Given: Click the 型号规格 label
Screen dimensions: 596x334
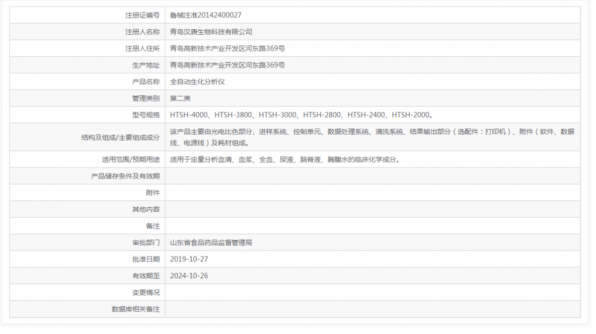Looking at the screenshot, I should pyautogui.click(x=146, y=115).
